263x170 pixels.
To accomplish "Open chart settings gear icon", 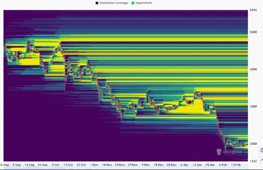I will coord(261,150).
